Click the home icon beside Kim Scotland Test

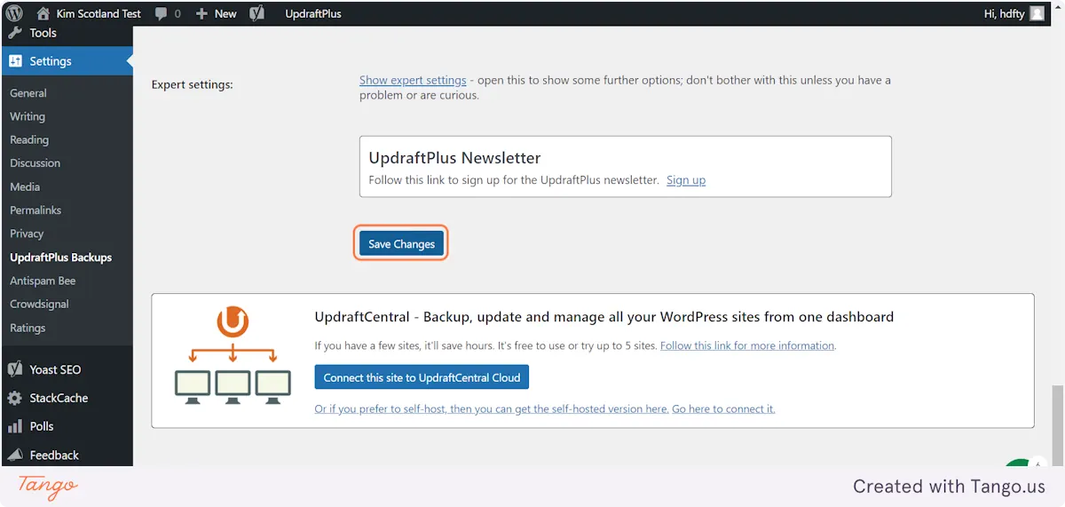[x=43, y=13]
